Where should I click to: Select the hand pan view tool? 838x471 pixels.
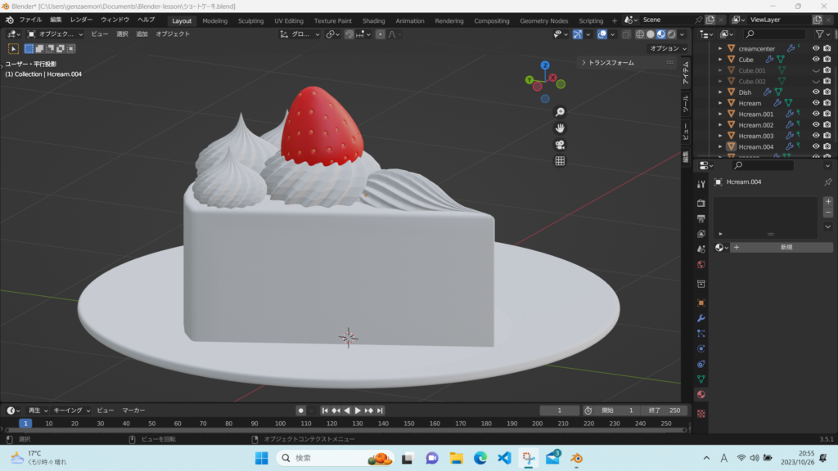point(560,128)
